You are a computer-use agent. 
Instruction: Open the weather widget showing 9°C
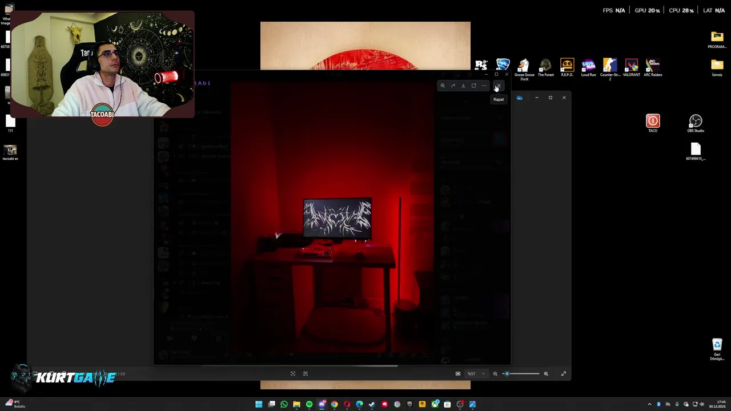(x=16, y=404)
